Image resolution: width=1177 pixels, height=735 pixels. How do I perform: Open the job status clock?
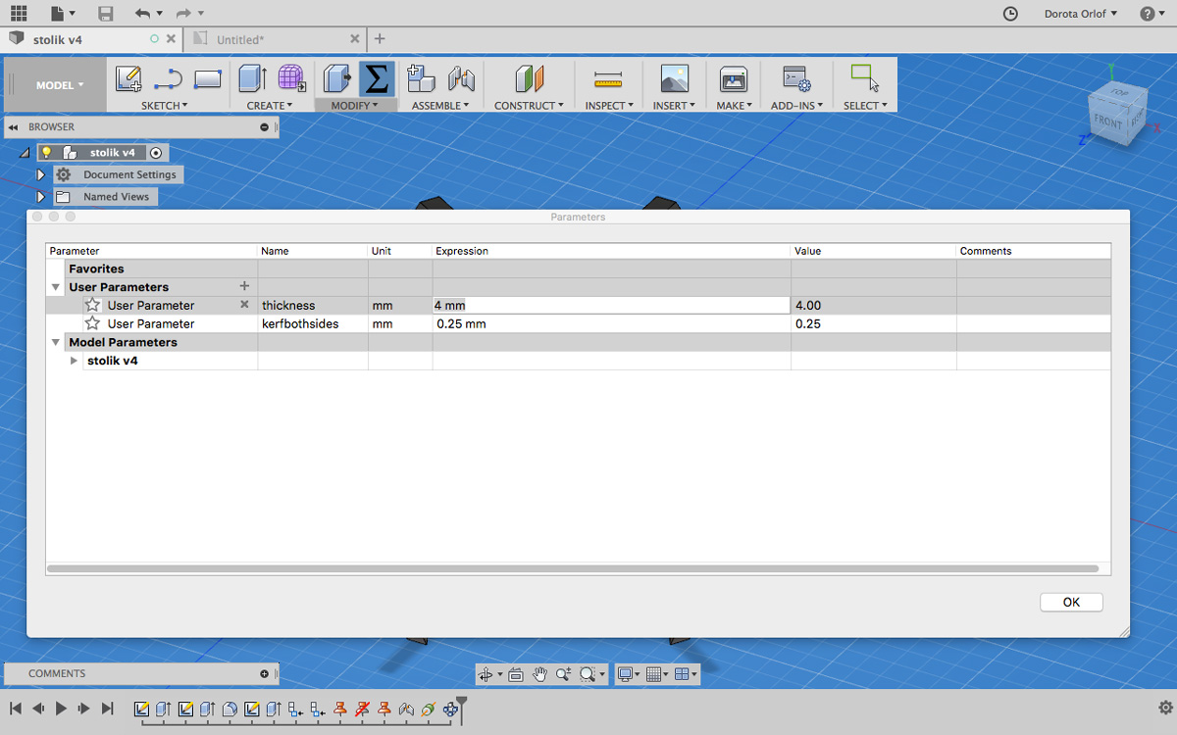[x=1010, y=14]
